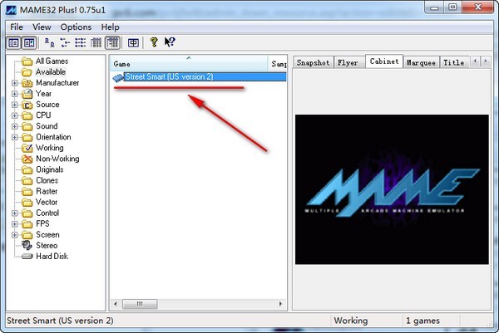Maximize the MAME32 Plus window

(x=453, y=7)
